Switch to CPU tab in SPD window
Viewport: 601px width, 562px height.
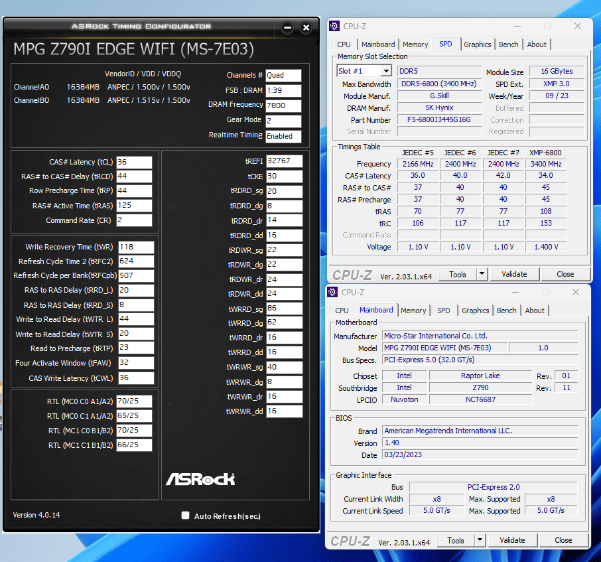click(x=344, y=44)
